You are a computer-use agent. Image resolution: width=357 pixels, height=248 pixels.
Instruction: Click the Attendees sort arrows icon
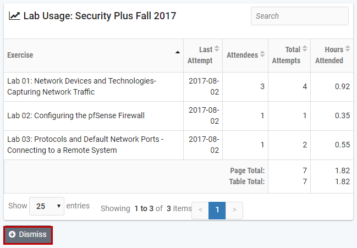(262, 55)
